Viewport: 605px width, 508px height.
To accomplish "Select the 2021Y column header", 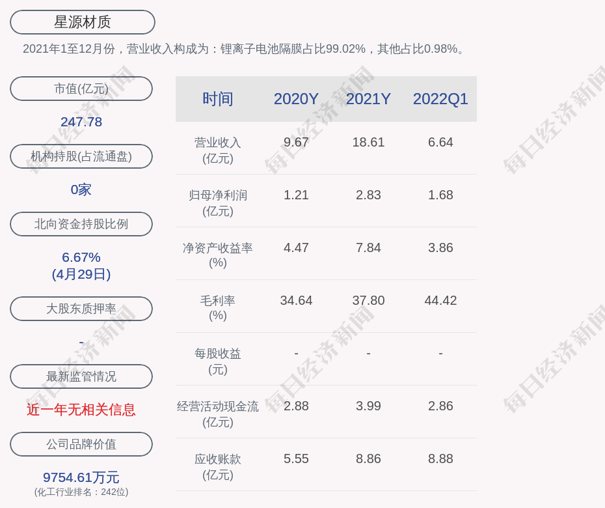I will [x=368, y=99].
